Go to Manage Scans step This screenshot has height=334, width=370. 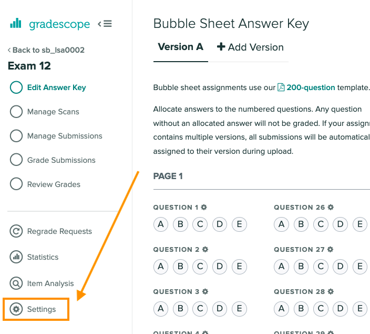click(x=45, y=112)
